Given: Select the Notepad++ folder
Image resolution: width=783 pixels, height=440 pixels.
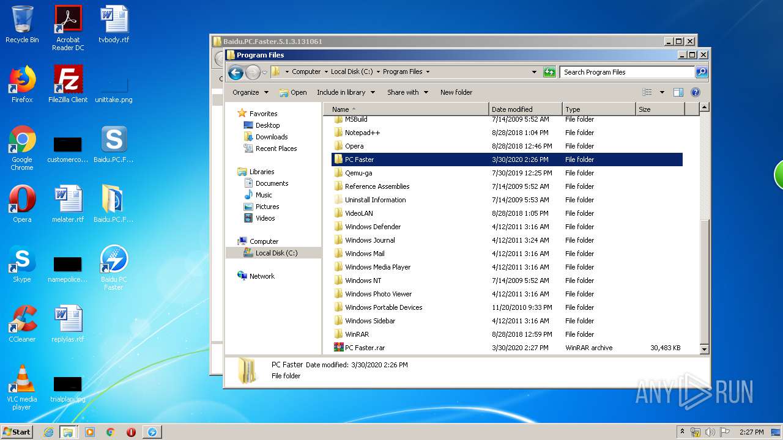Looking at the screenshot, I should click(x=508, y=133).
